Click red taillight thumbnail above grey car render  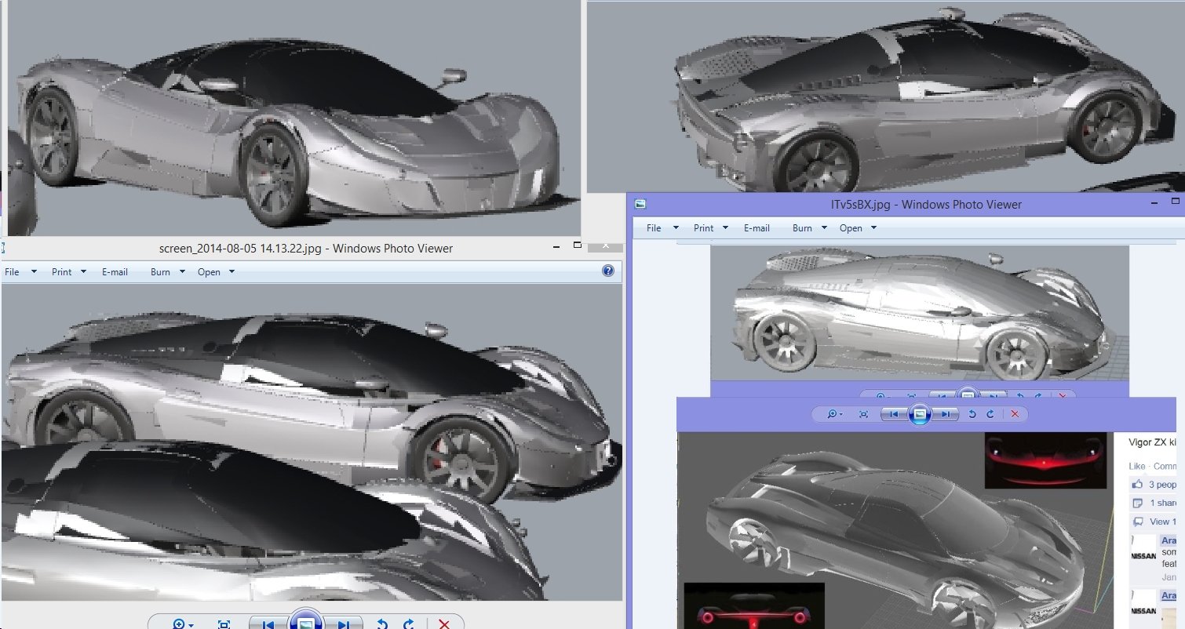pyautogui.click(x=1045, y=460)
